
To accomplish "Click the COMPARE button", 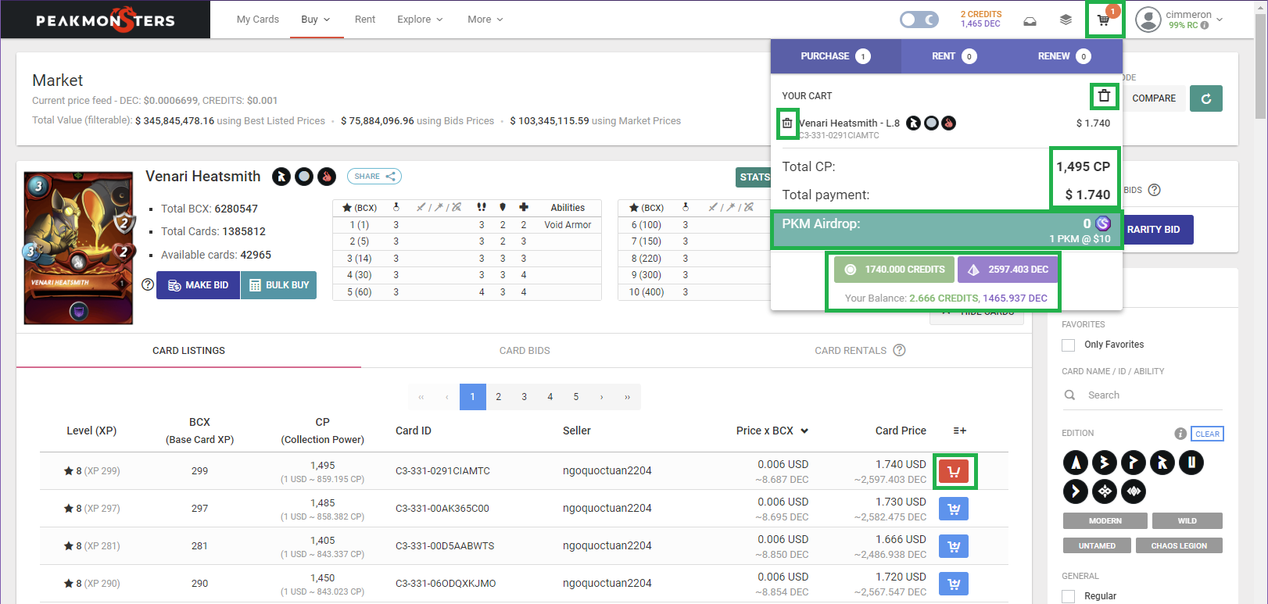I will (x=1154, y=98).
